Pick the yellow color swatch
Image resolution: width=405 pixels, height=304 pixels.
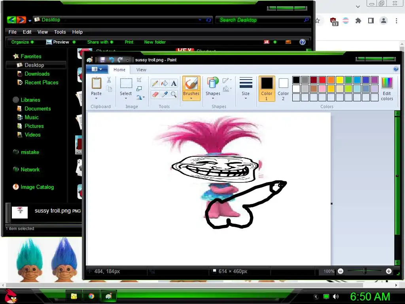tap(339, 80)
